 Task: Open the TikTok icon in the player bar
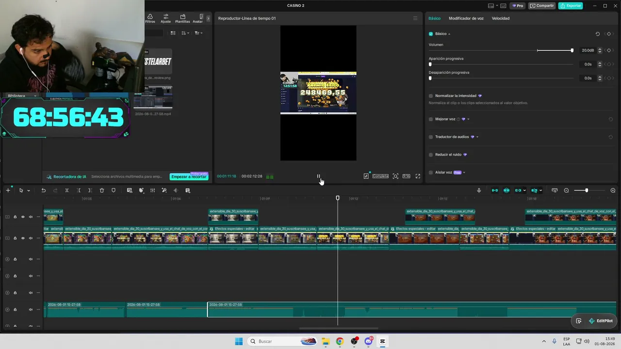(366, 176)
